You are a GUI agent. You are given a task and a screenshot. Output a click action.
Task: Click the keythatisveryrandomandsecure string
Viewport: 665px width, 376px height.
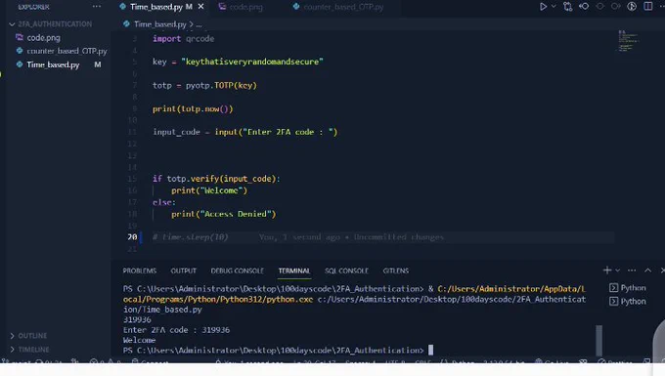point(252,62)
